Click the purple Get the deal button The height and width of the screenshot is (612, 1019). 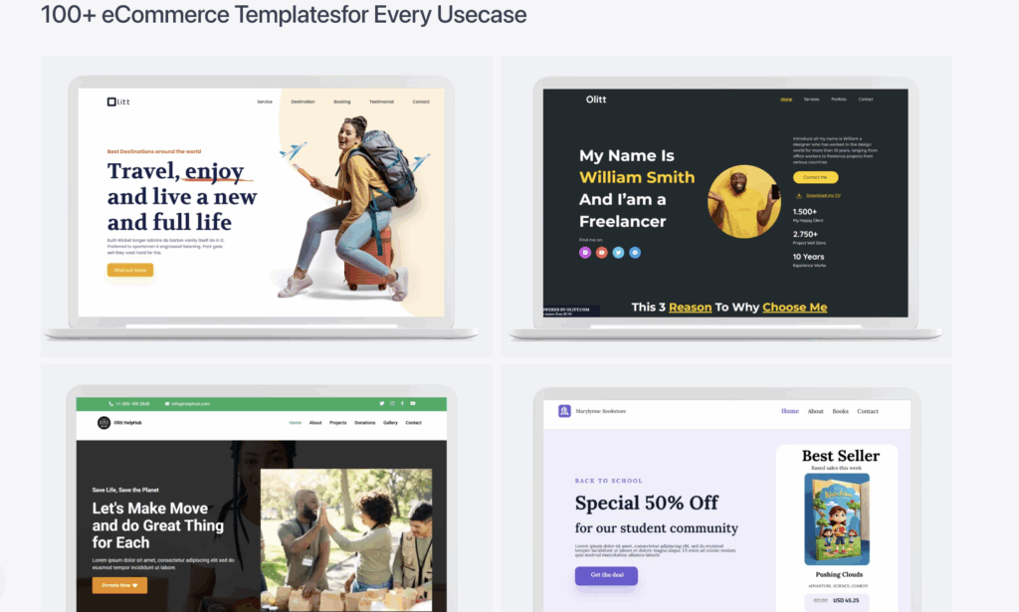(x=606, y=575)
